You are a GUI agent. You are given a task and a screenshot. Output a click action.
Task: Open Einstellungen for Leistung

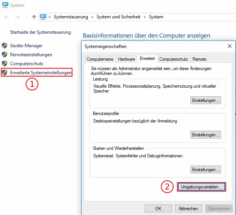[x=206, y=100]
